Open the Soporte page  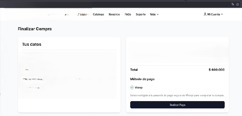[x=141, y=14]
